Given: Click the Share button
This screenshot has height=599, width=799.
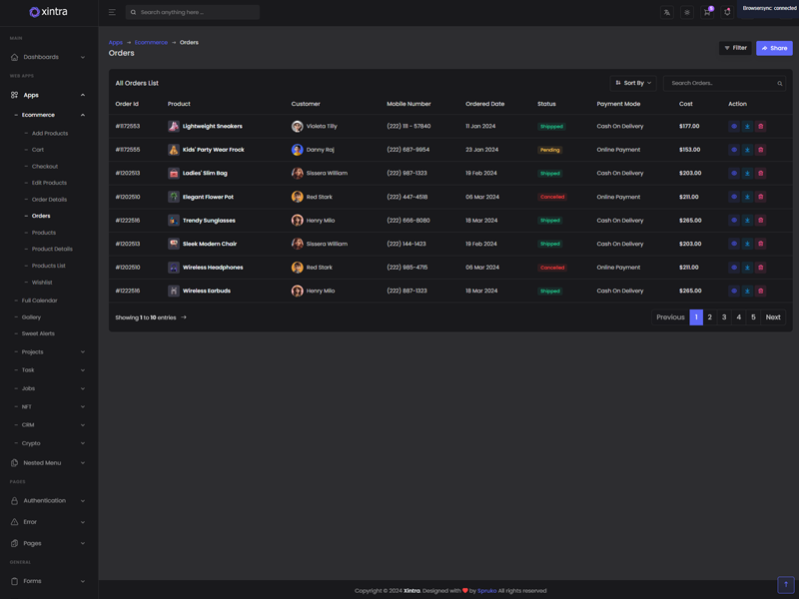Looking at the screenshot, I should click(774, 48).
